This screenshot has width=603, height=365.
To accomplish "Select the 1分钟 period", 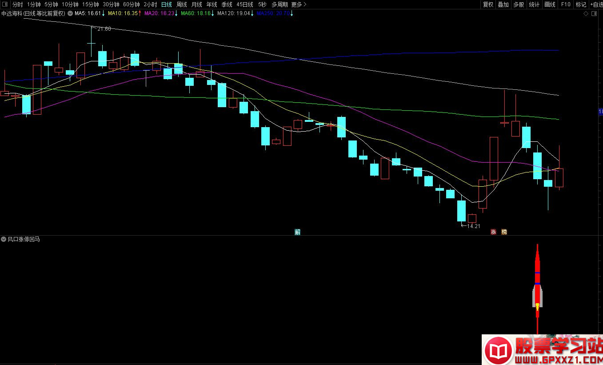I will (x=34, y=4).
